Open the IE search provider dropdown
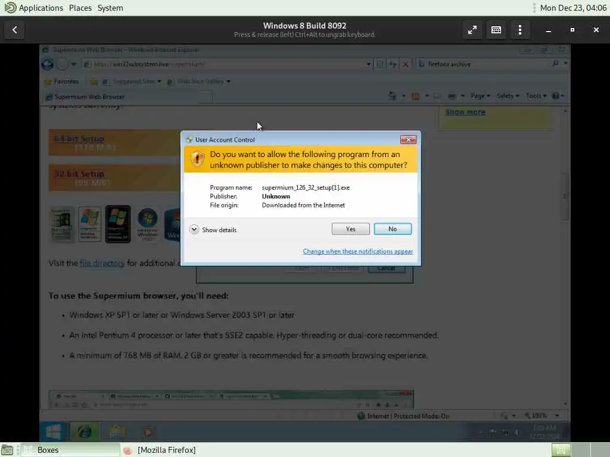Screen dimensions: 610x457 (565, 63)
